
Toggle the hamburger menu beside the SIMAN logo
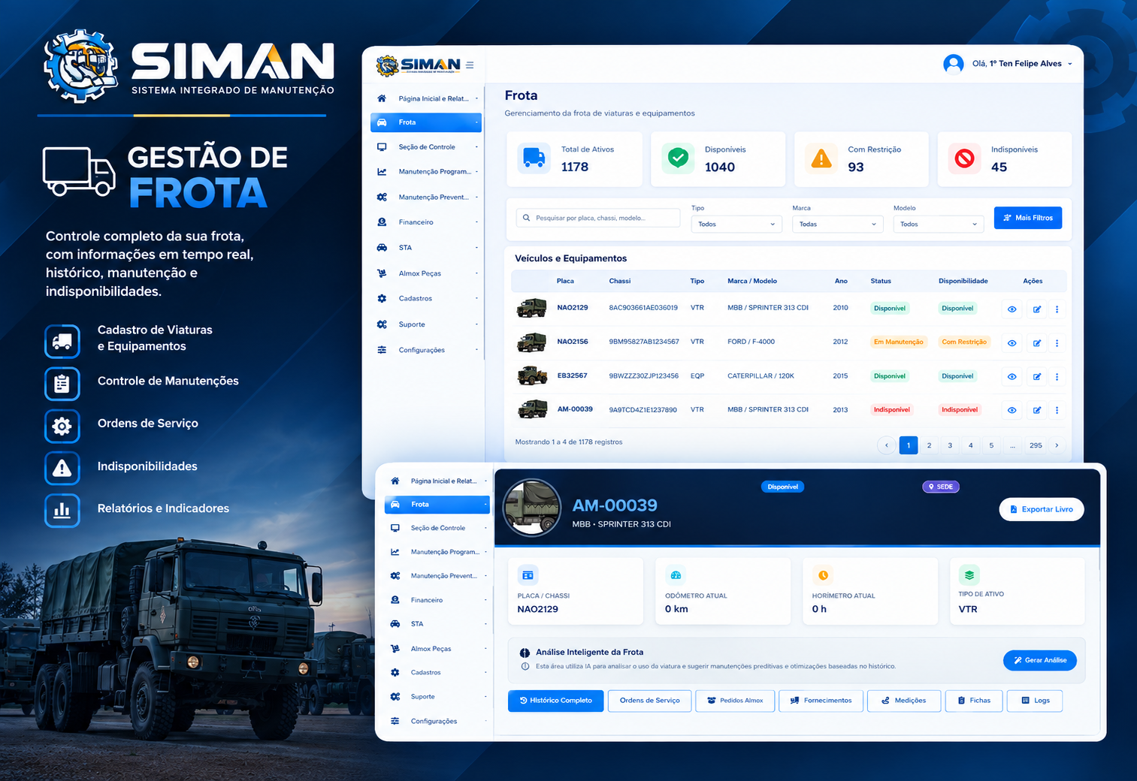pos(470,65)
